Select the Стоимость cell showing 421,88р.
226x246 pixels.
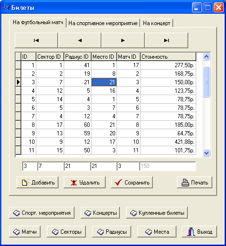(168, 142)
